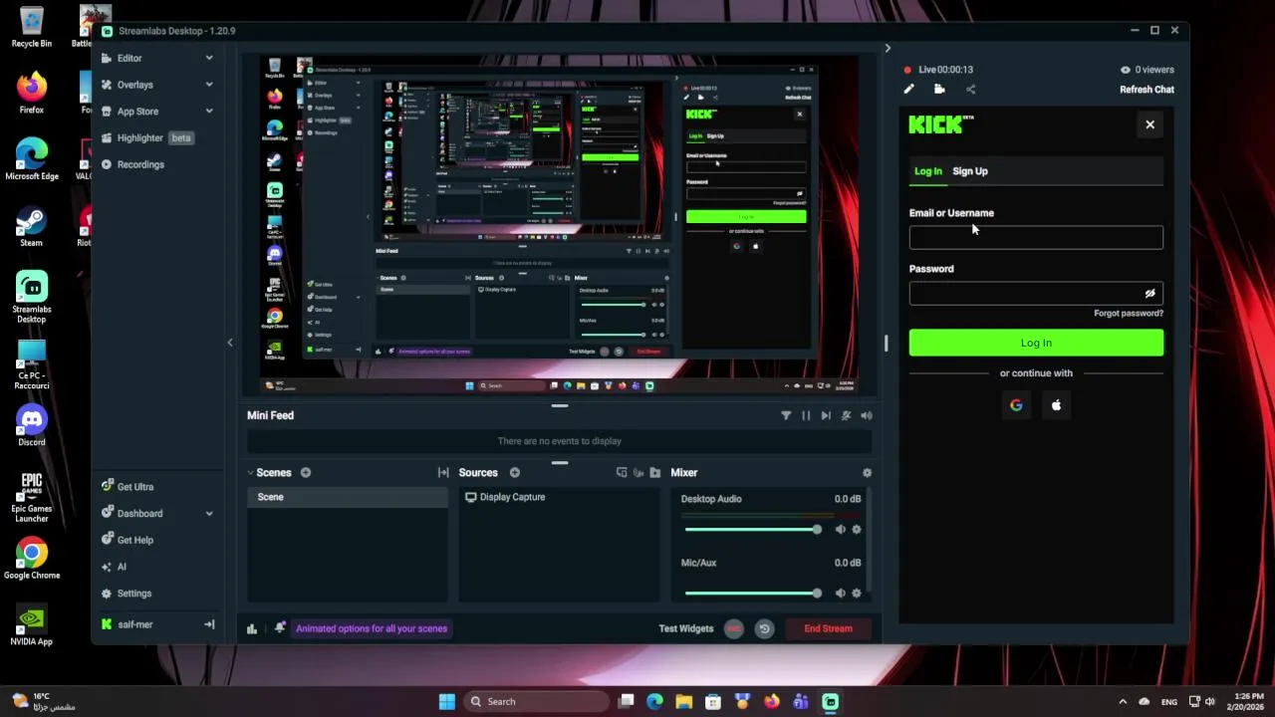Toggle password visibility eye icon
The height and width of the screenshot is (717, 1275).
pyautogui.click(x=1149, y=293)
